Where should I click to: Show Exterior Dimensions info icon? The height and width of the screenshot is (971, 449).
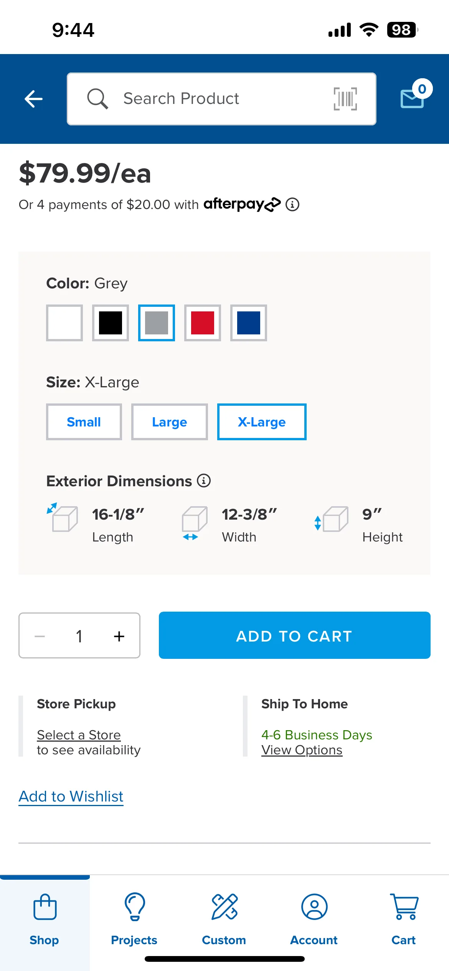[204, 481]
